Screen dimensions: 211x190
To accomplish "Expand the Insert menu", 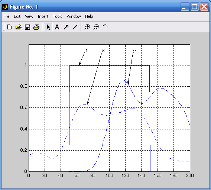I will pyautogui.click(x=43, y=16).
